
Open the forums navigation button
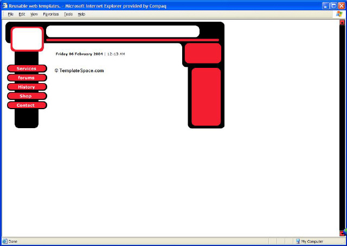(27, 78)
